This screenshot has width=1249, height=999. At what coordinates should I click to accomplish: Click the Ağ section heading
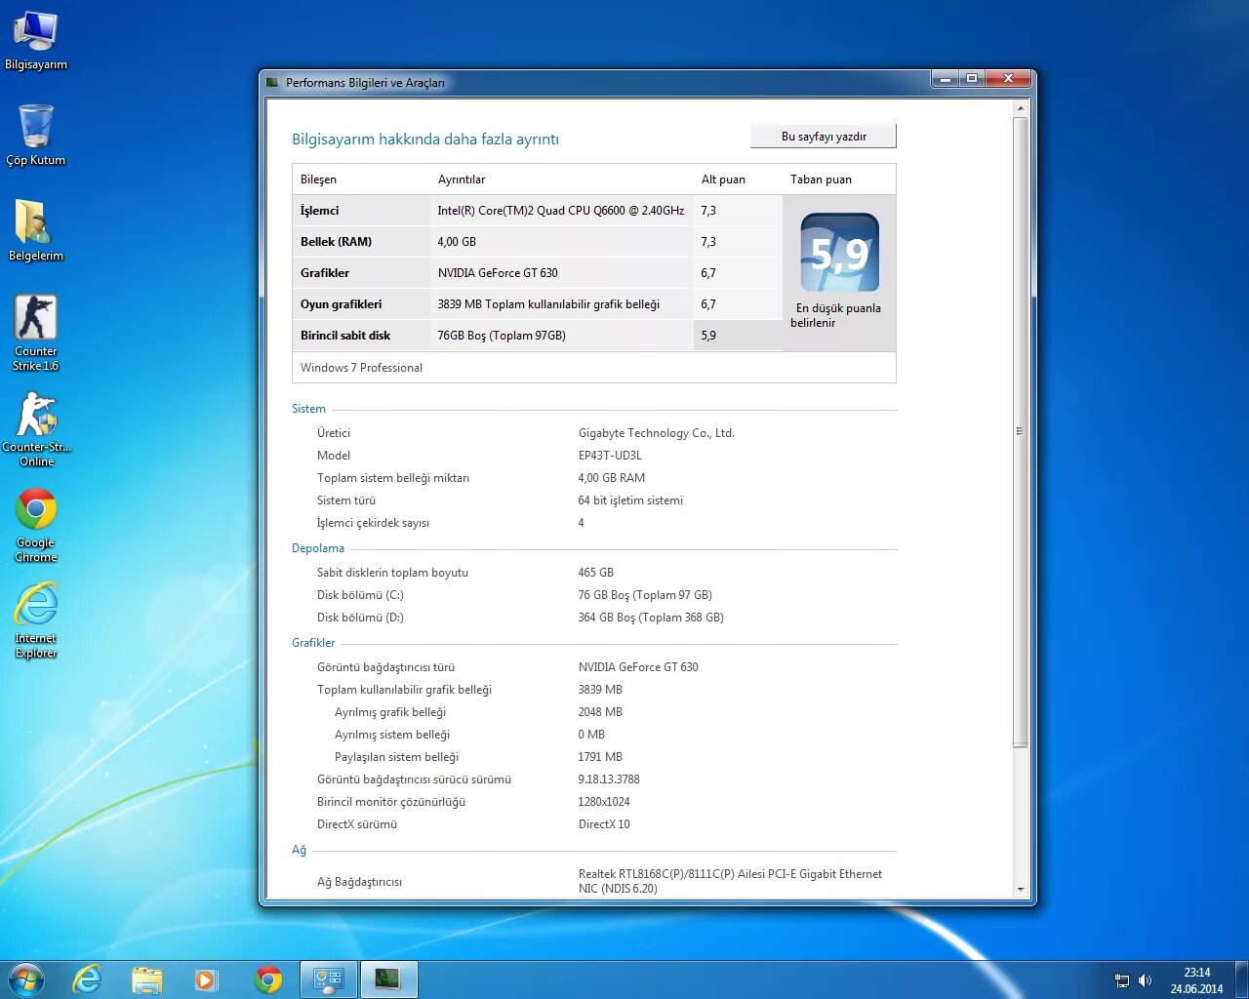[x=299, y=850]
